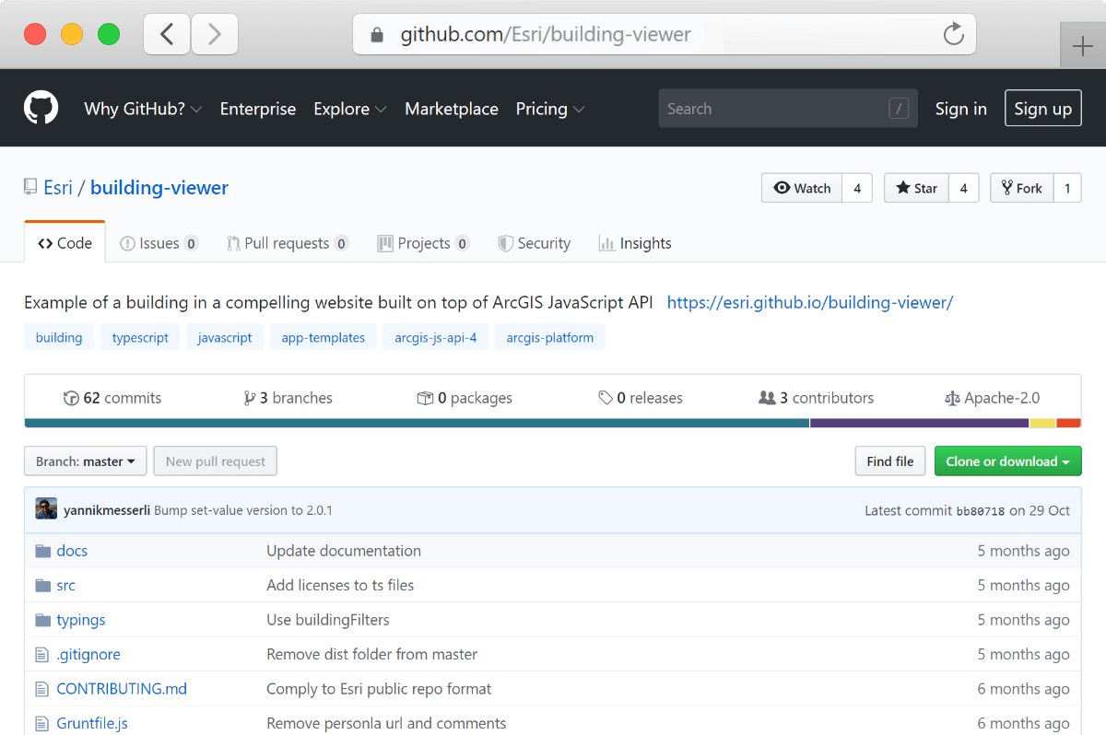This screenshot has height=735, width=1106.
Task: Open the fork count next to Fork
Action: click(1067, 188)
